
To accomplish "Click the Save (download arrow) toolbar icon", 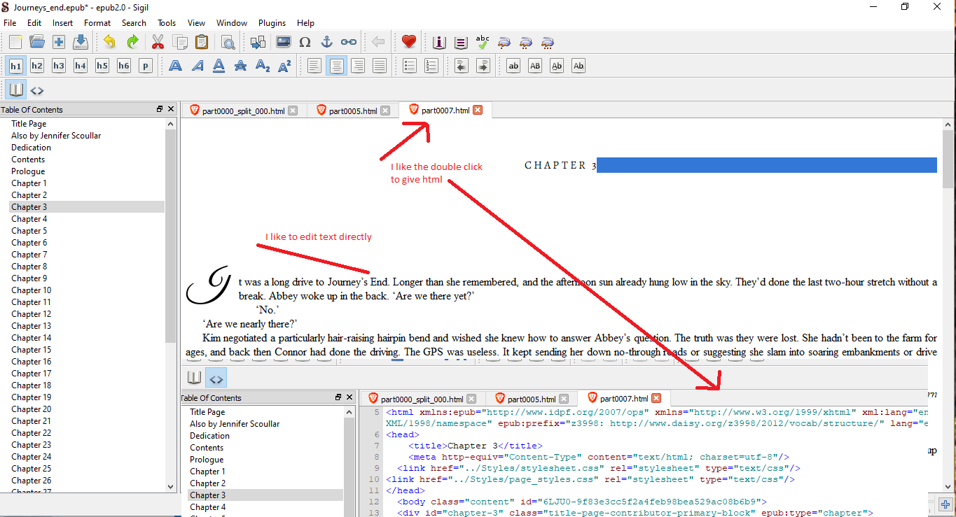I will (x=81, y=42).
